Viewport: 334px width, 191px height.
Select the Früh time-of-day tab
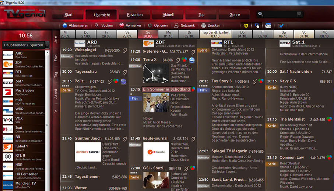click(x=56, y=58)
